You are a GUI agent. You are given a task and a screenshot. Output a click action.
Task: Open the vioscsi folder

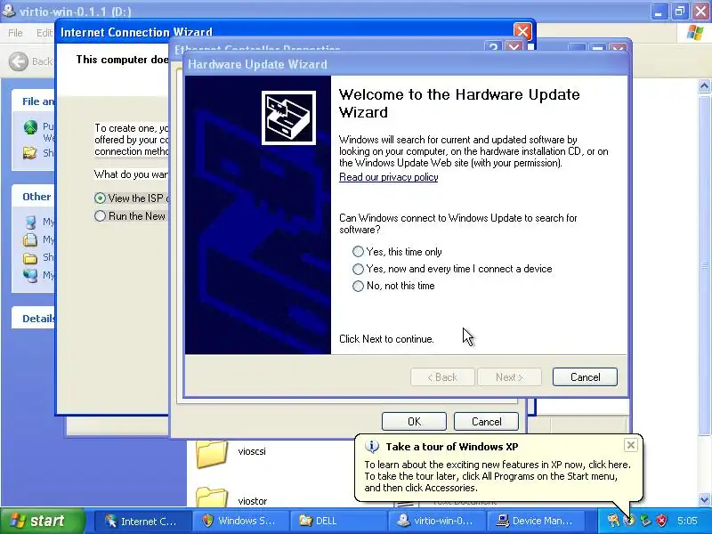click(212, 454)
